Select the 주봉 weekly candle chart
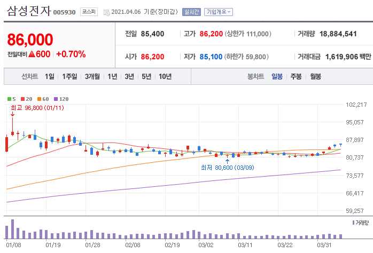The height and width of the screenshot is (253, 373). tap(296, 76)
